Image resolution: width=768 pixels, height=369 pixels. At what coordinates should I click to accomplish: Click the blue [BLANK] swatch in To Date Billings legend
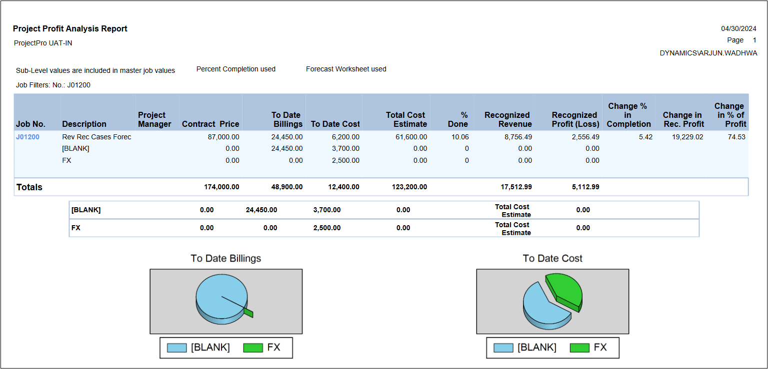[177, 348]
